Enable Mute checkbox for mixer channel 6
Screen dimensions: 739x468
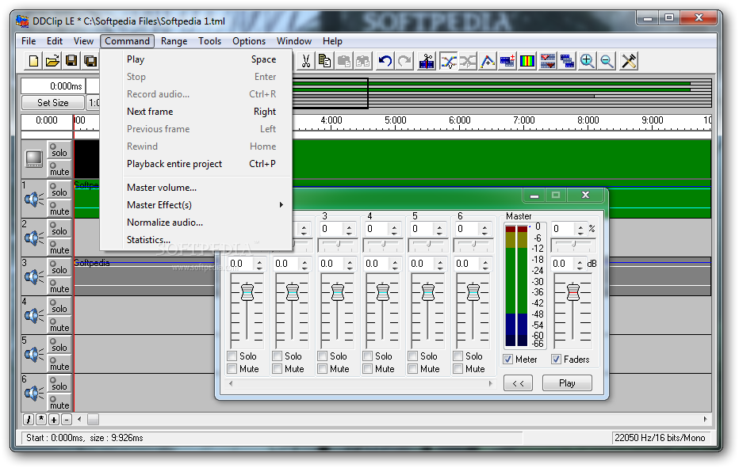(x=458, y=369)
